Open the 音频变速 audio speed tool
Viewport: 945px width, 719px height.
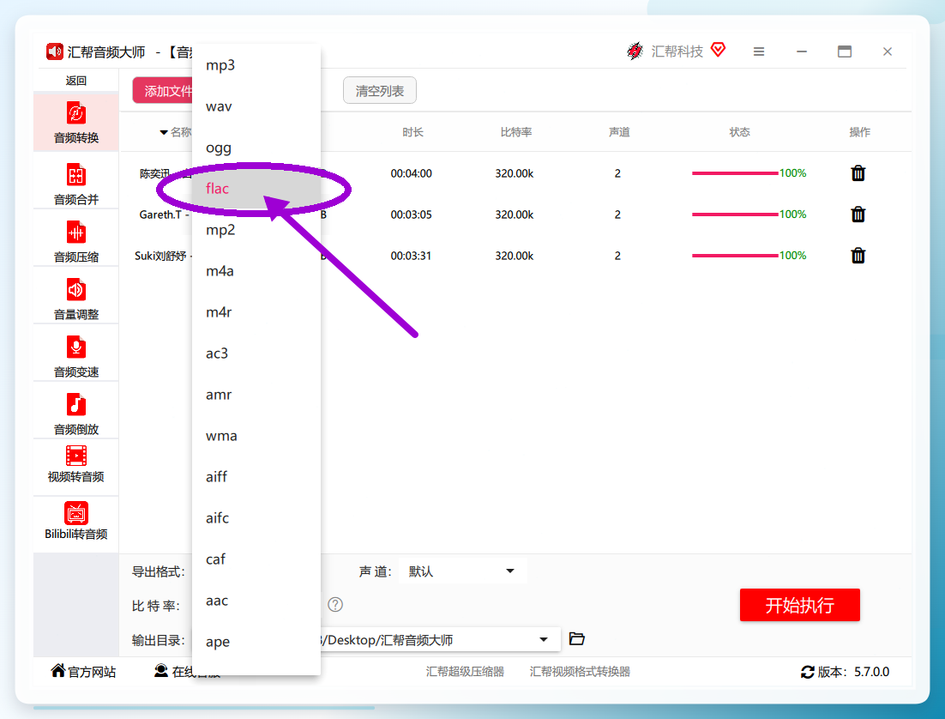click(76, 356)
